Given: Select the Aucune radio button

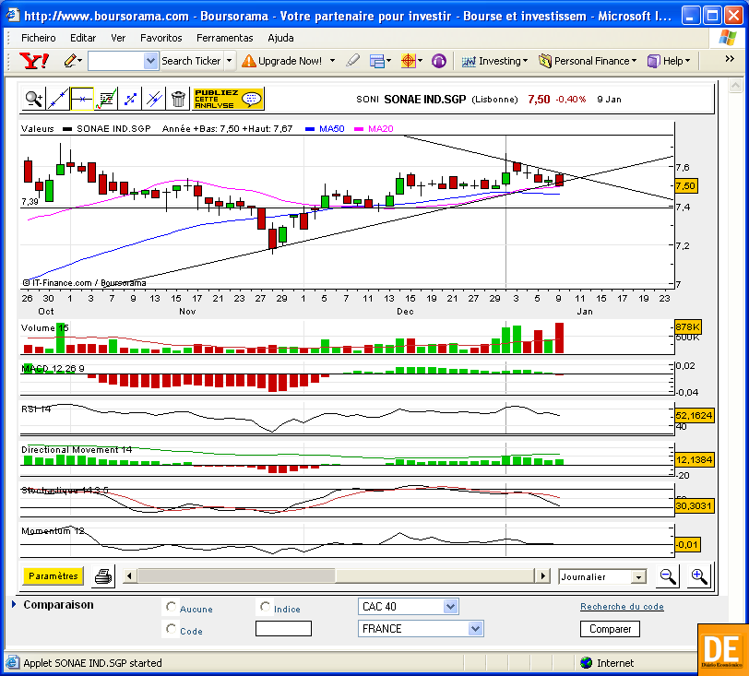Looking at the screenshot, I should click(171, 607).
